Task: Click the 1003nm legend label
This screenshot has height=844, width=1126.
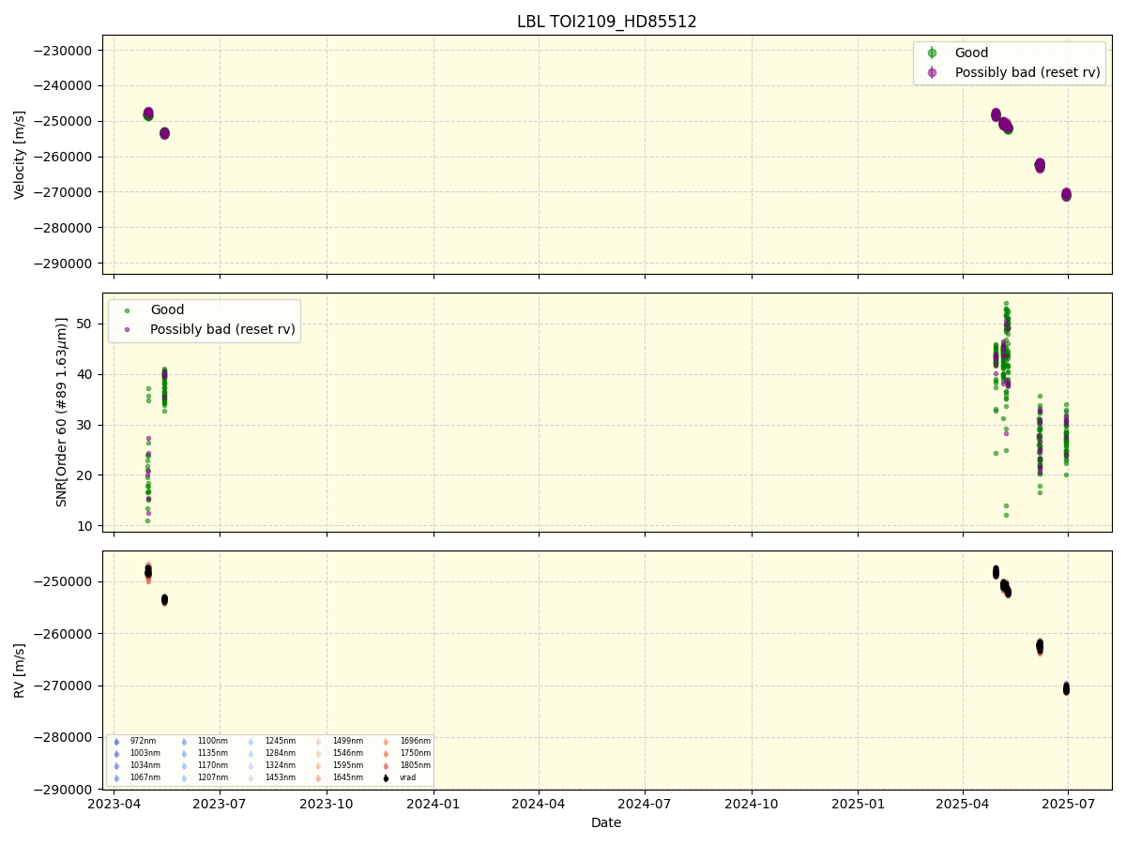Action: pos(145,753)
